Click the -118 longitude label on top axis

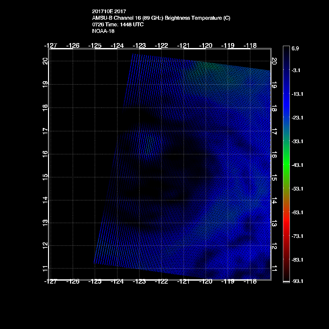[250, 45]
